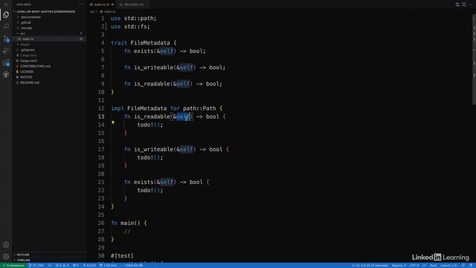Viewport: 476px width, 268px height.
Task: Close the main.rs editor tab
Action: point(112,4)
